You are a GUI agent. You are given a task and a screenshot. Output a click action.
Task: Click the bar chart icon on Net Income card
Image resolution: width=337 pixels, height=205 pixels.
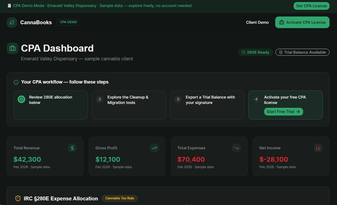(318, 148)
